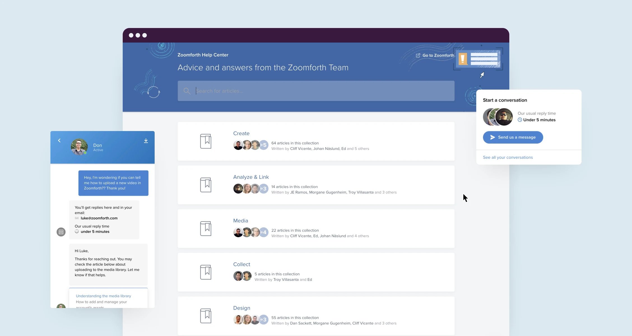Click See all your conversations link
632x336 pixels.
click(x=508, y=157)
